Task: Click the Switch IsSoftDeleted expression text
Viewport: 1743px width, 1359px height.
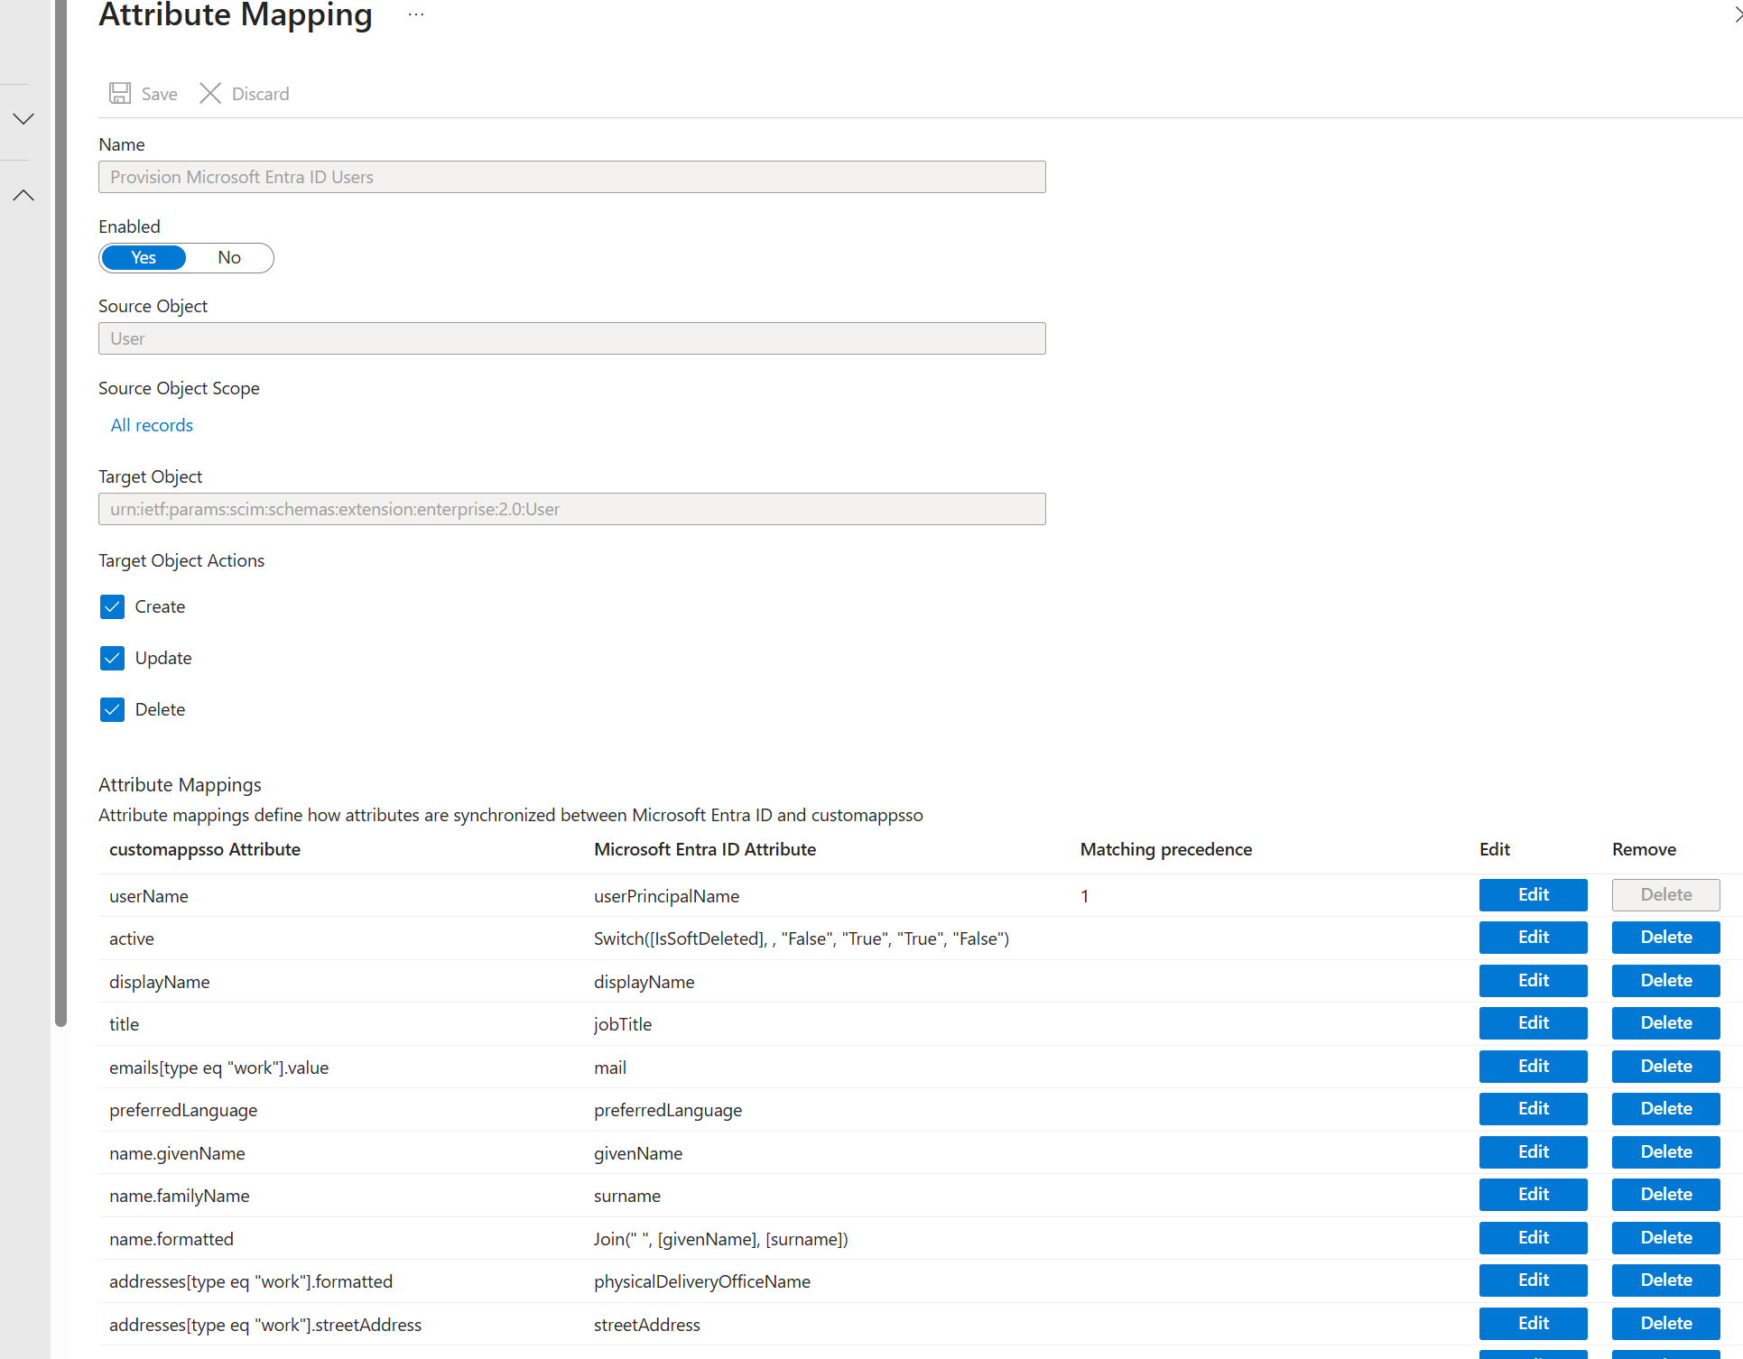Action: [x=802, y=938]
